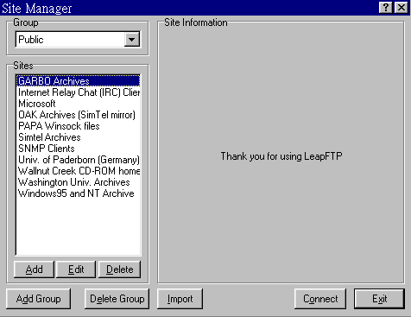Click the Connect button

[320, 299]
